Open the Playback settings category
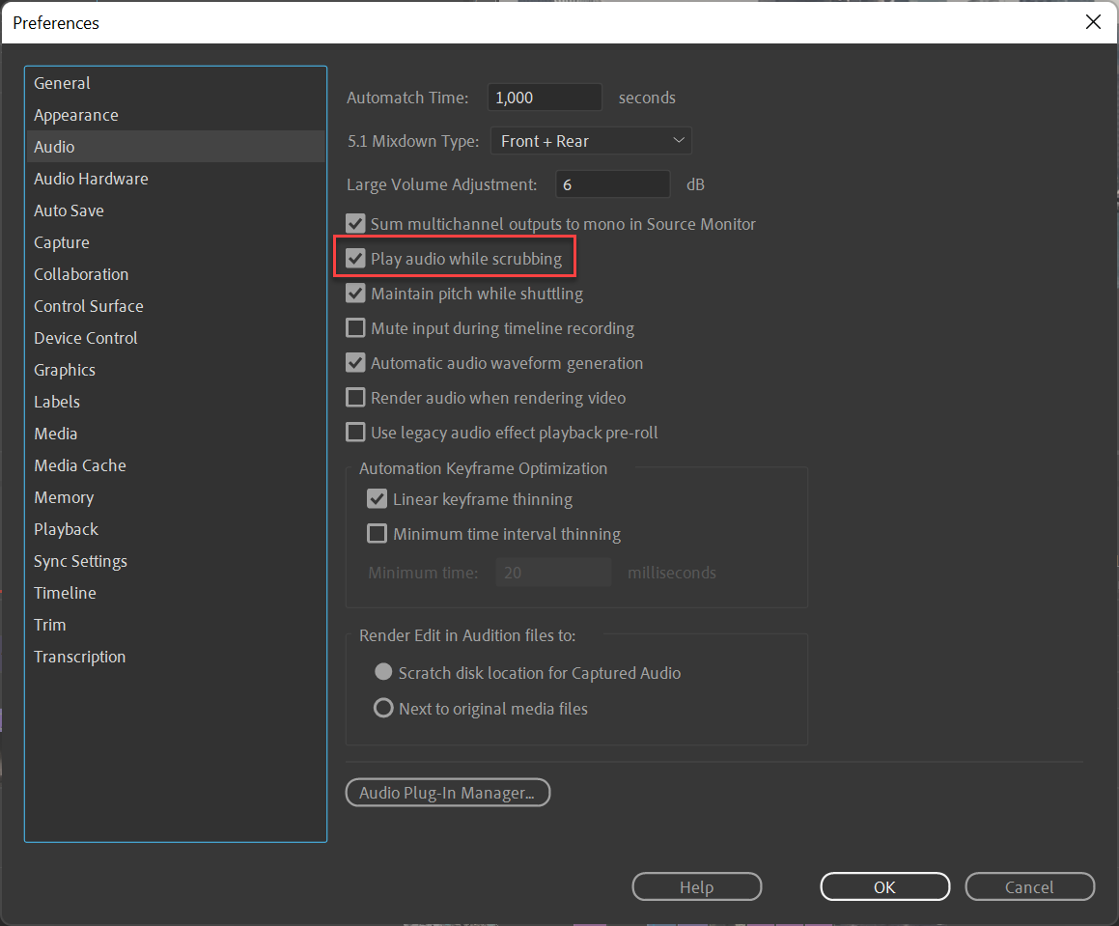1119x926 pixels. (66, 528)
